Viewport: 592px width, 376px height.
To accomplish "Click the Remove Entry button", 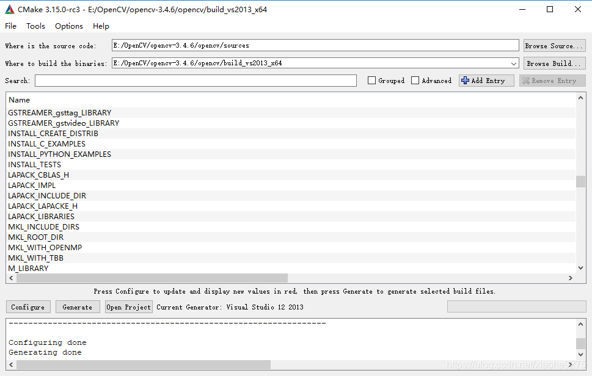I will click(x=552, y=81).
